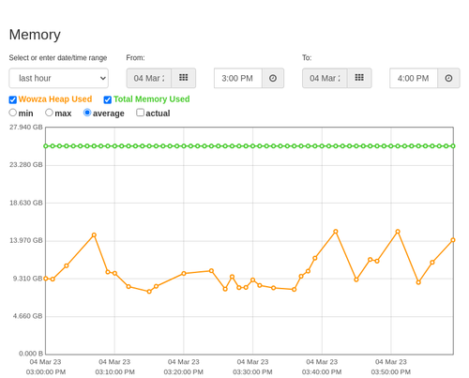Screen dimensions: 469x378
Task: Click the 'From:' label
Action: click(x=135, y=58)
